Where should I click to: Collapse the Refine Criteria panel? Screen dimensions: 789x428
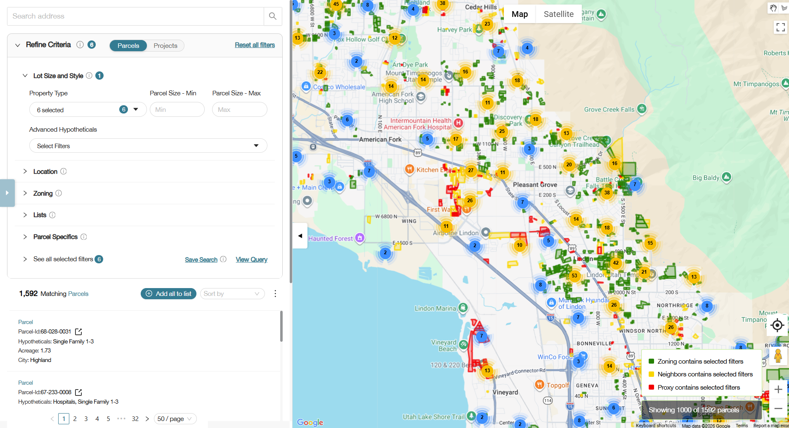[17, 45]
